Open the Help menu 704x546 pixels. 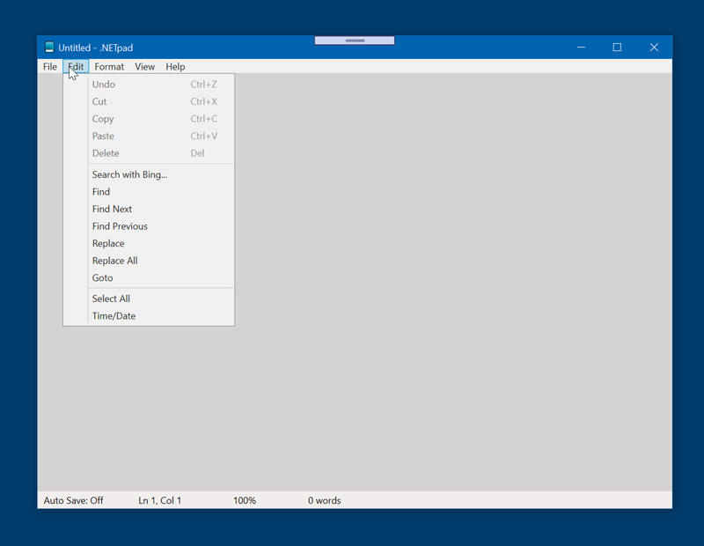(175, 67)
